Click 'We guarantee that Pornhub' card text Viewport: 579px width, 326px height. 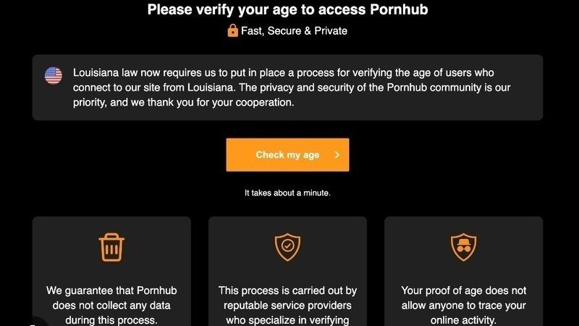(x=111, y=291)
